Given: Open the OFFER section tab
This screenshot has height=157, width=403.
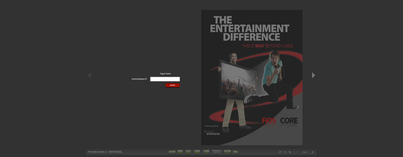Looking at the screenshot, I should 228,151.
